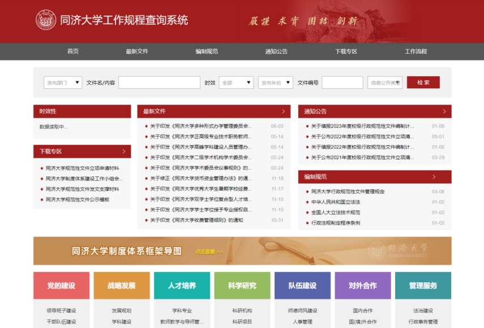Click the 检索 search button
484x328 pixels.
[423, 83]
